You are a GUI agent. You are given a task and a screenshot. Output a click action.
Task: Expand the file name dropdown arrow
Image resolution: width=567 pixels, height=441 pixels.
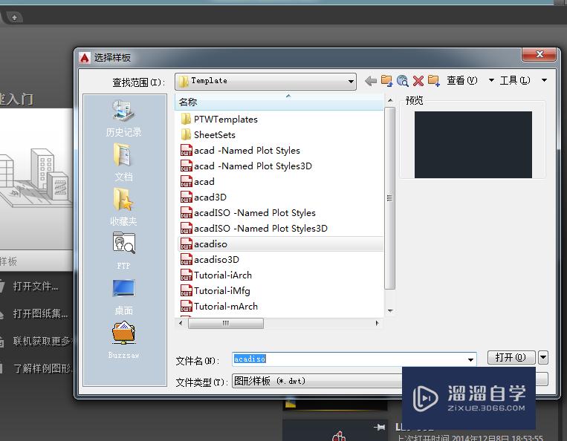[x=470, y=359]
